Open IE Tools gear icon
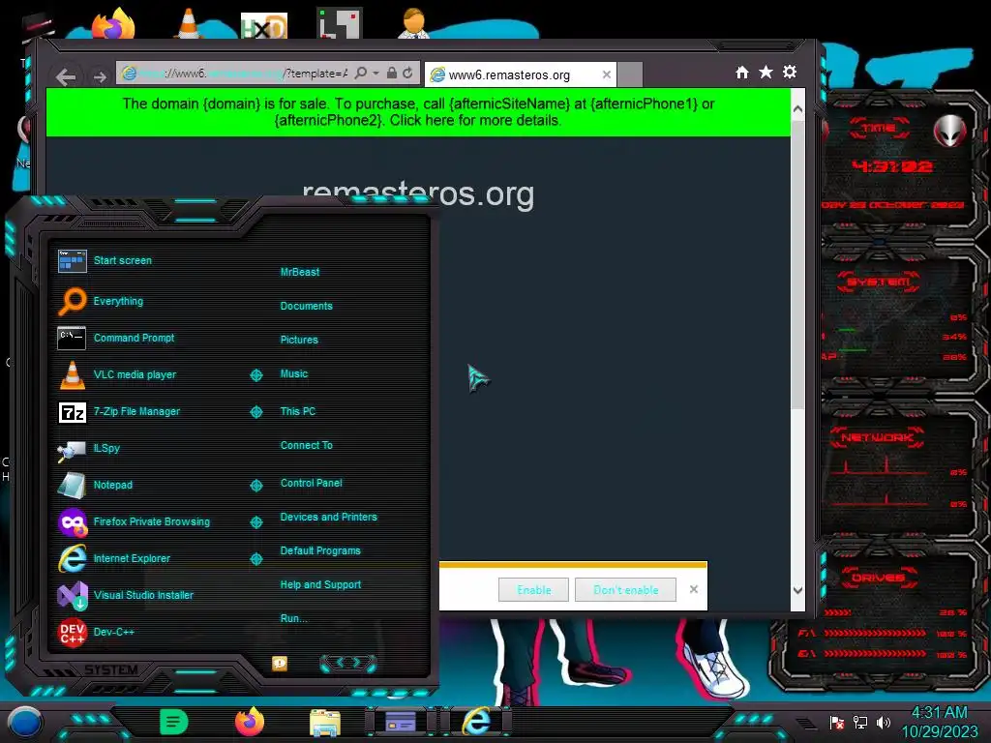Viewport: 991px width, 743px height. pos(790,72)
